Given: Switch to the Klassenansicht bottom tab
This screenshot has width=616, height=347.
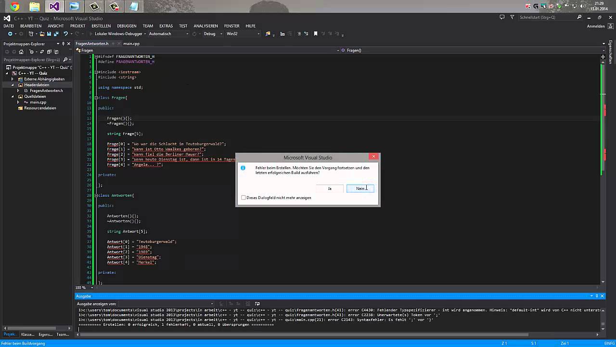Looking at the screenshot, I should (x=27, y=334).
